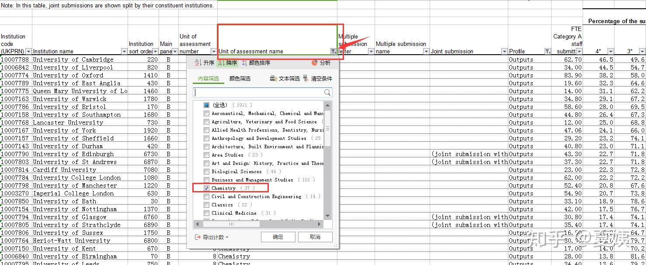Open 文本筛选 text filter option
Viewport: 646px width, 265px height.
click(285, 79)
